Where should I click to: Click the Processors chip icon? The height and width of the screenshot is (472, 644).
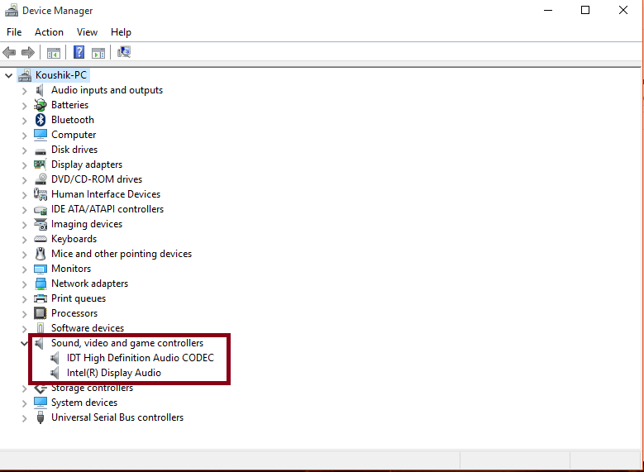[41, 313]
